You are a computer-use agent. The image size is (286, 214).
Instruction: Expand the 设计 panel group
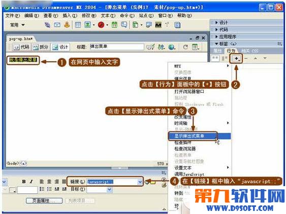tap(216, 23)
